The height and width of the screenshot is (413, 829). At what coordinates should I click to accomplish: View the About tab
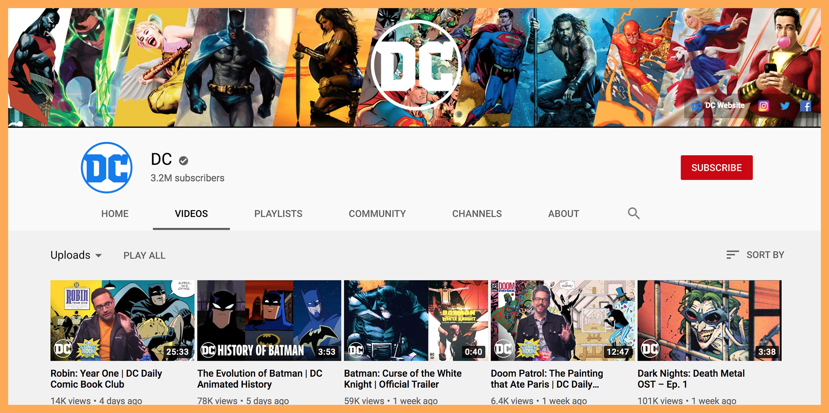pyautogui.click(x=564, y=214)
